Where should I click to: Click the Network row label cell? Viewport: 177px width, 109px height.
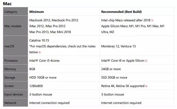(x=15, y=103)
